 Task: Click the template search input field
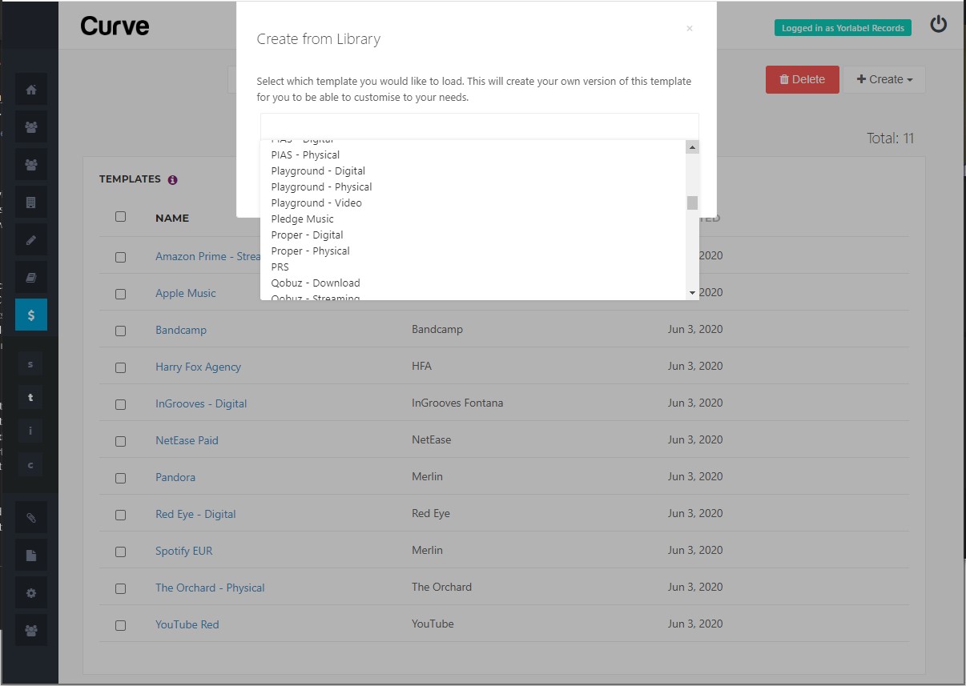point(479,126)
